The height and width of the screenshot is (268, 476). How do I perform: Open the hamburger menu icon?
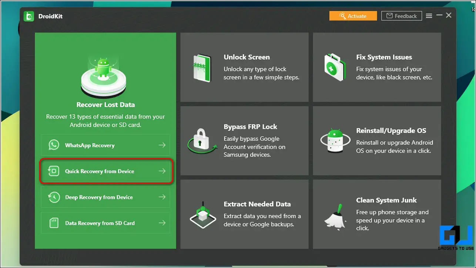tap(429, 16)
